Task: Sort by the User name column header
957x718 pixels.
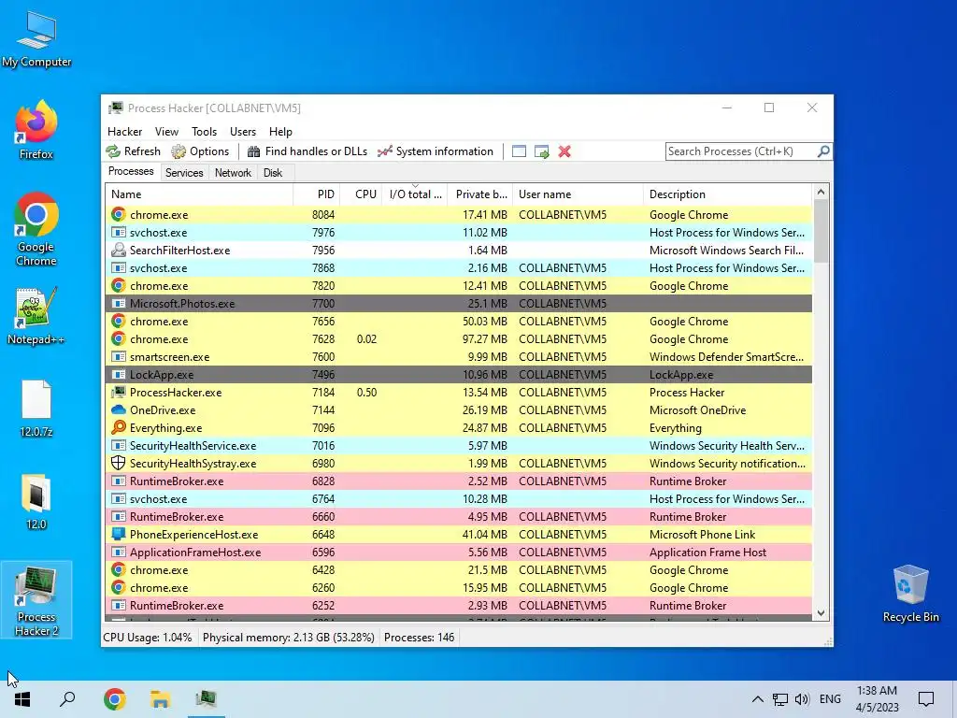Action: tap(578, 194)
